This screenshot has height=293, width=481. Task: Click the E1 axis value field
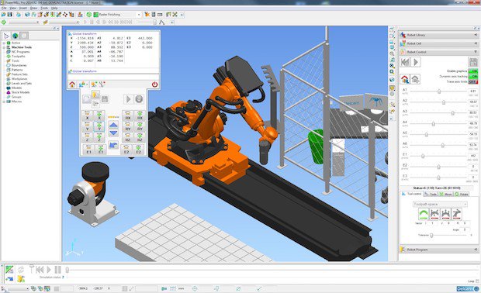[x=473, y=156]
